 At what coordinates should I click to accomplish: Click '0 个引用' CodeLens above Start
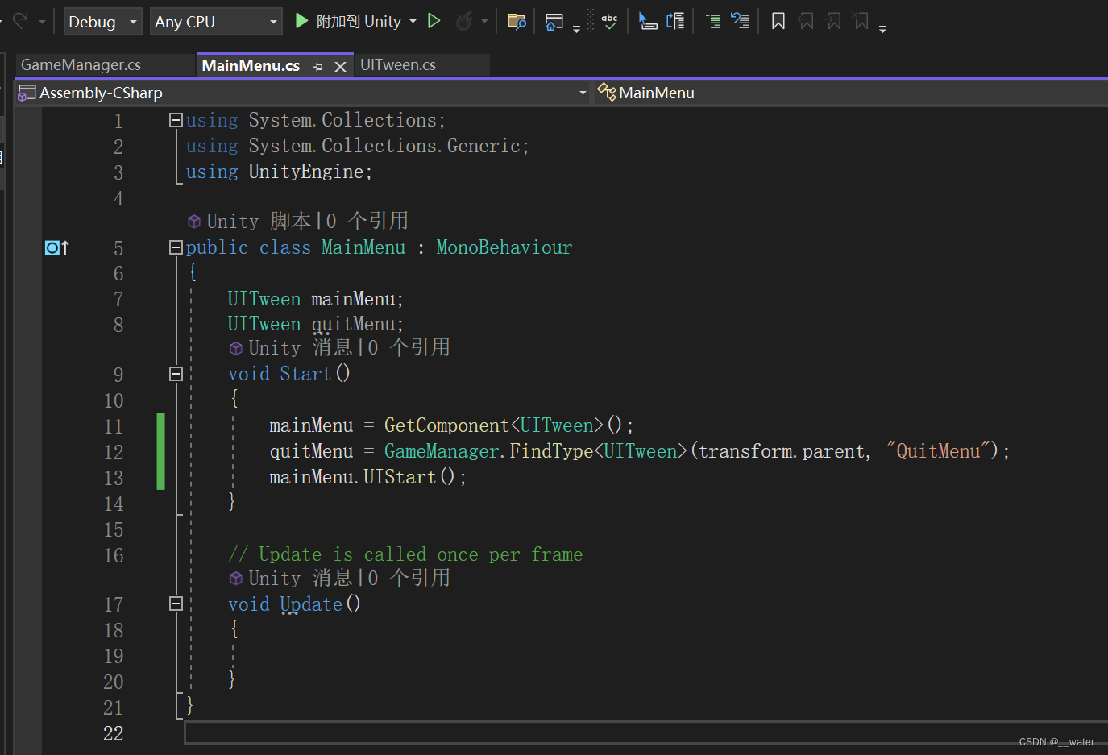[409, 348]
